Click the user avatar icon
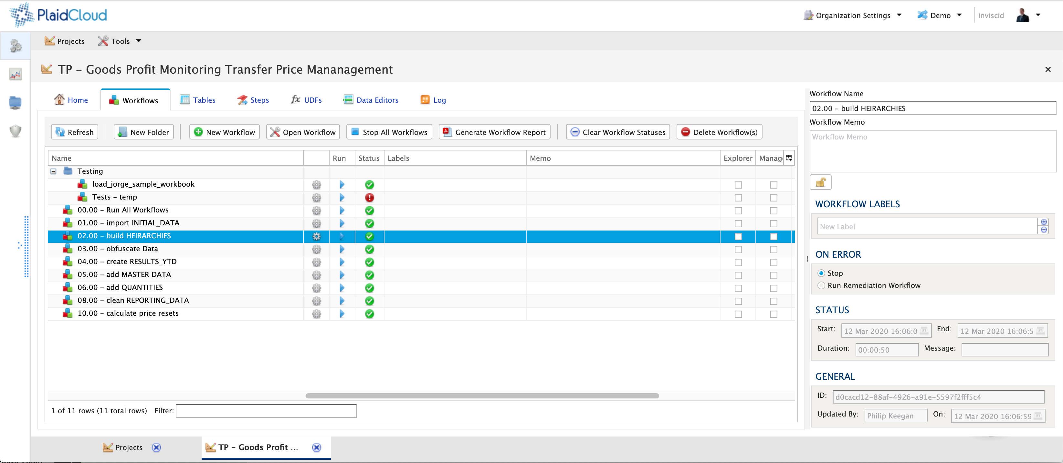The height and width of the screenshot is (463, 1063). (1022, 15)
